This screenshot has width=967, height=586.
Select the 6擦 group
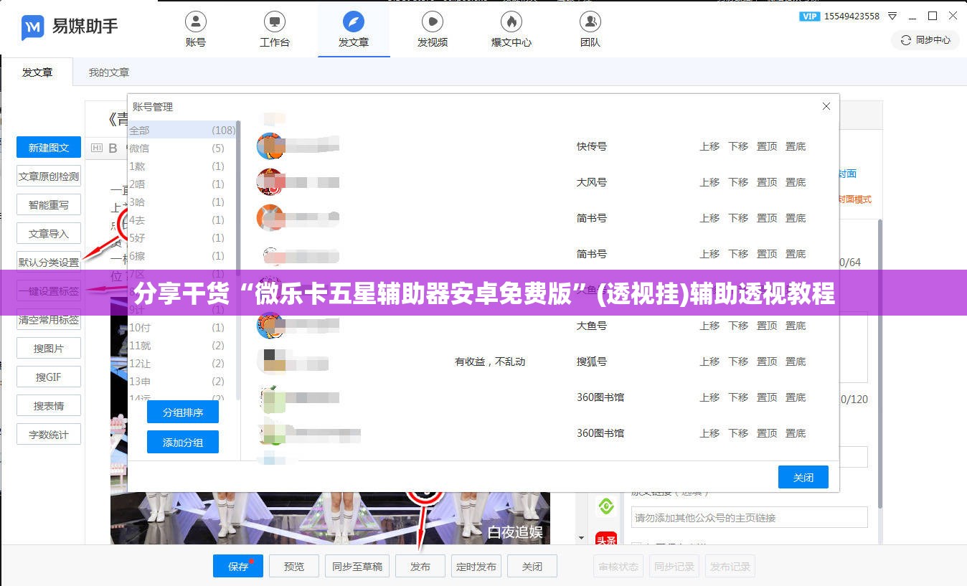tap(182, 255)
